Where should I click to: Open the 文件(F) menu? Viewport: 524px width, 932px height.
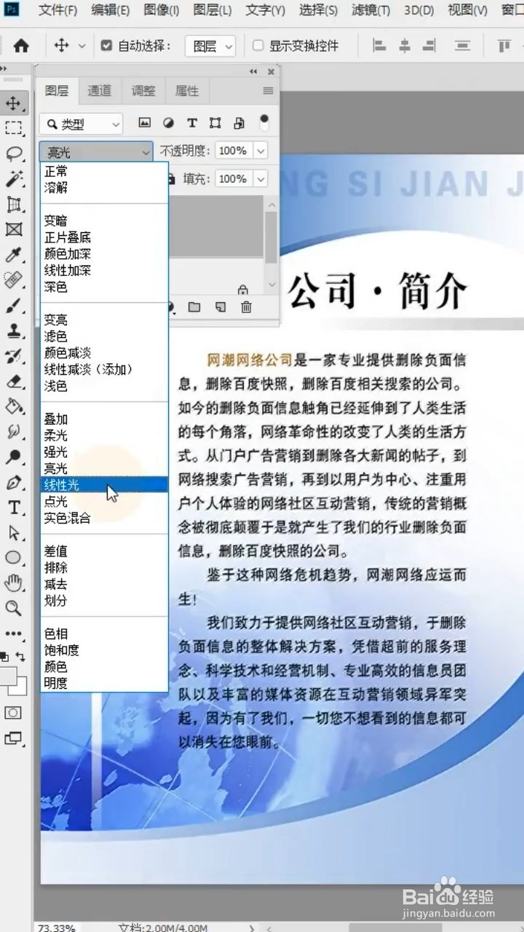(x=57, y=10)
